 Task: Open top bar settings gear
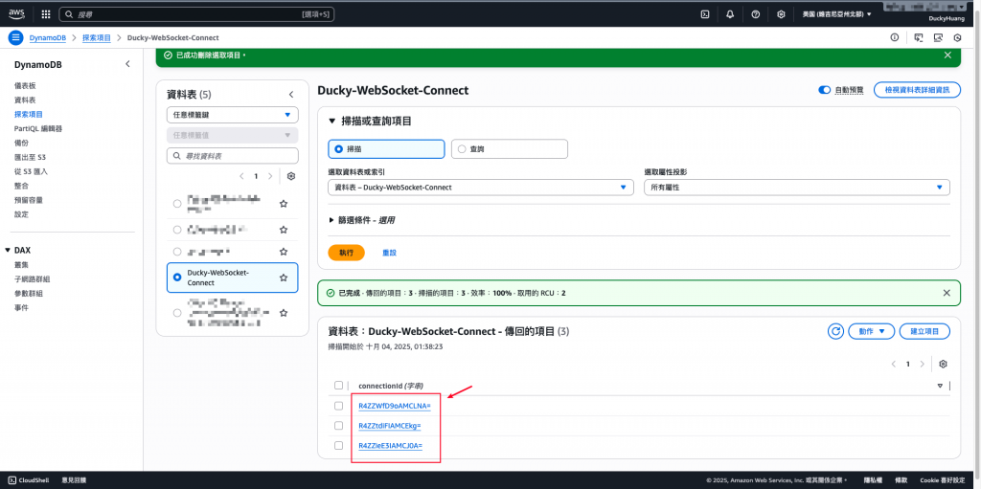pyautogui.click(x=781, y=14)
